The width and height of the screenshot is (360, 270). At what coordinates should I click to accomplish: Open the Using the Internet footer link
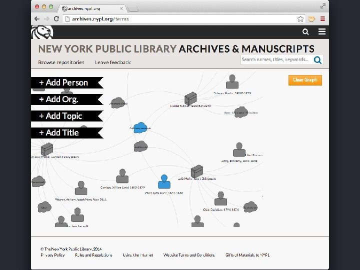[x=138, y=255]
